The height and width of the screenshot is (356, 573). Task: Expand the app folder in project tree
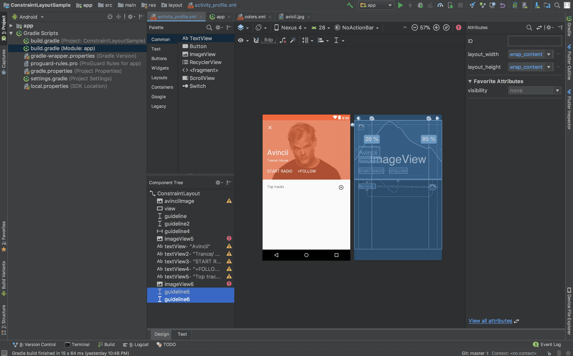(x=11, y=26)
